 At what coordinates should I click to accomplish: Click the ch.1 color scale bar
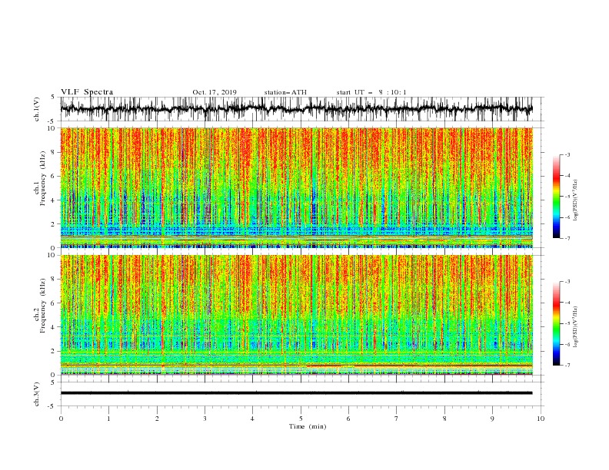pyautogui.click(x=557, y=197)
